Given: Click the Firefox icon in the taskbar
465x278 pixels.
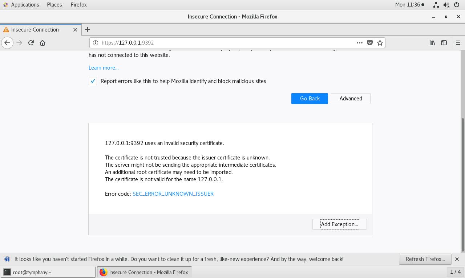Looking at the screenshot, I should click(104, 272).
